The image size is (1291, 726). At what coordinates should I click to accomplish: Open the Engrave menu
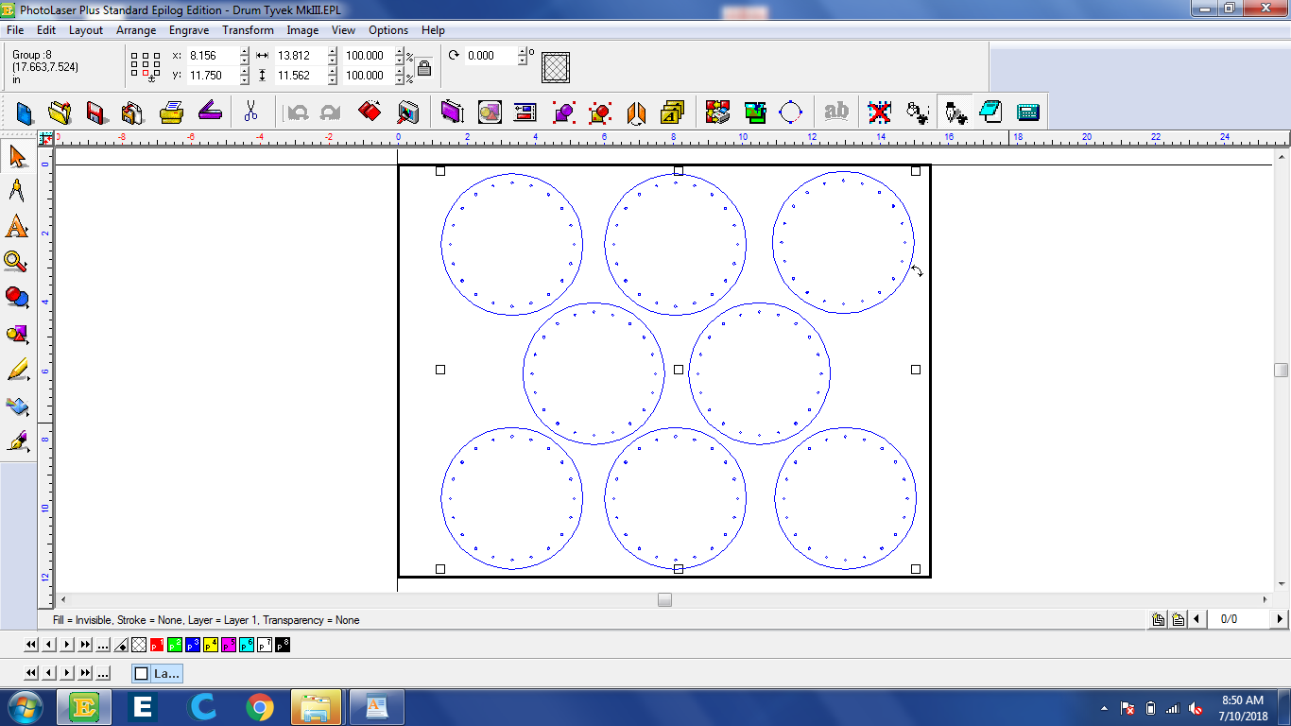point(188,29)
